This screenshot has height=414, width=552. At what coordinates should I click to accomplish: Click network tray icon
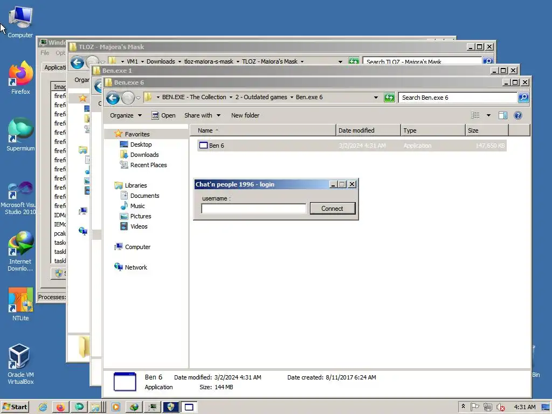point(487,408)
